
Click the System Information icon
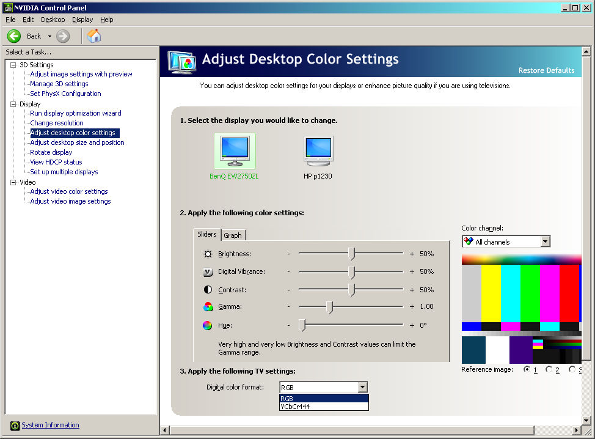click(15, 426)
